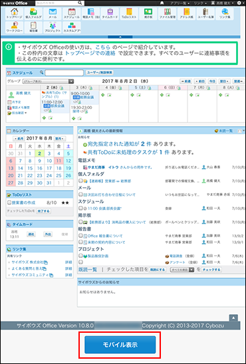
Task: Open the カスタムアプリ app icon
Action: point(72,27)
